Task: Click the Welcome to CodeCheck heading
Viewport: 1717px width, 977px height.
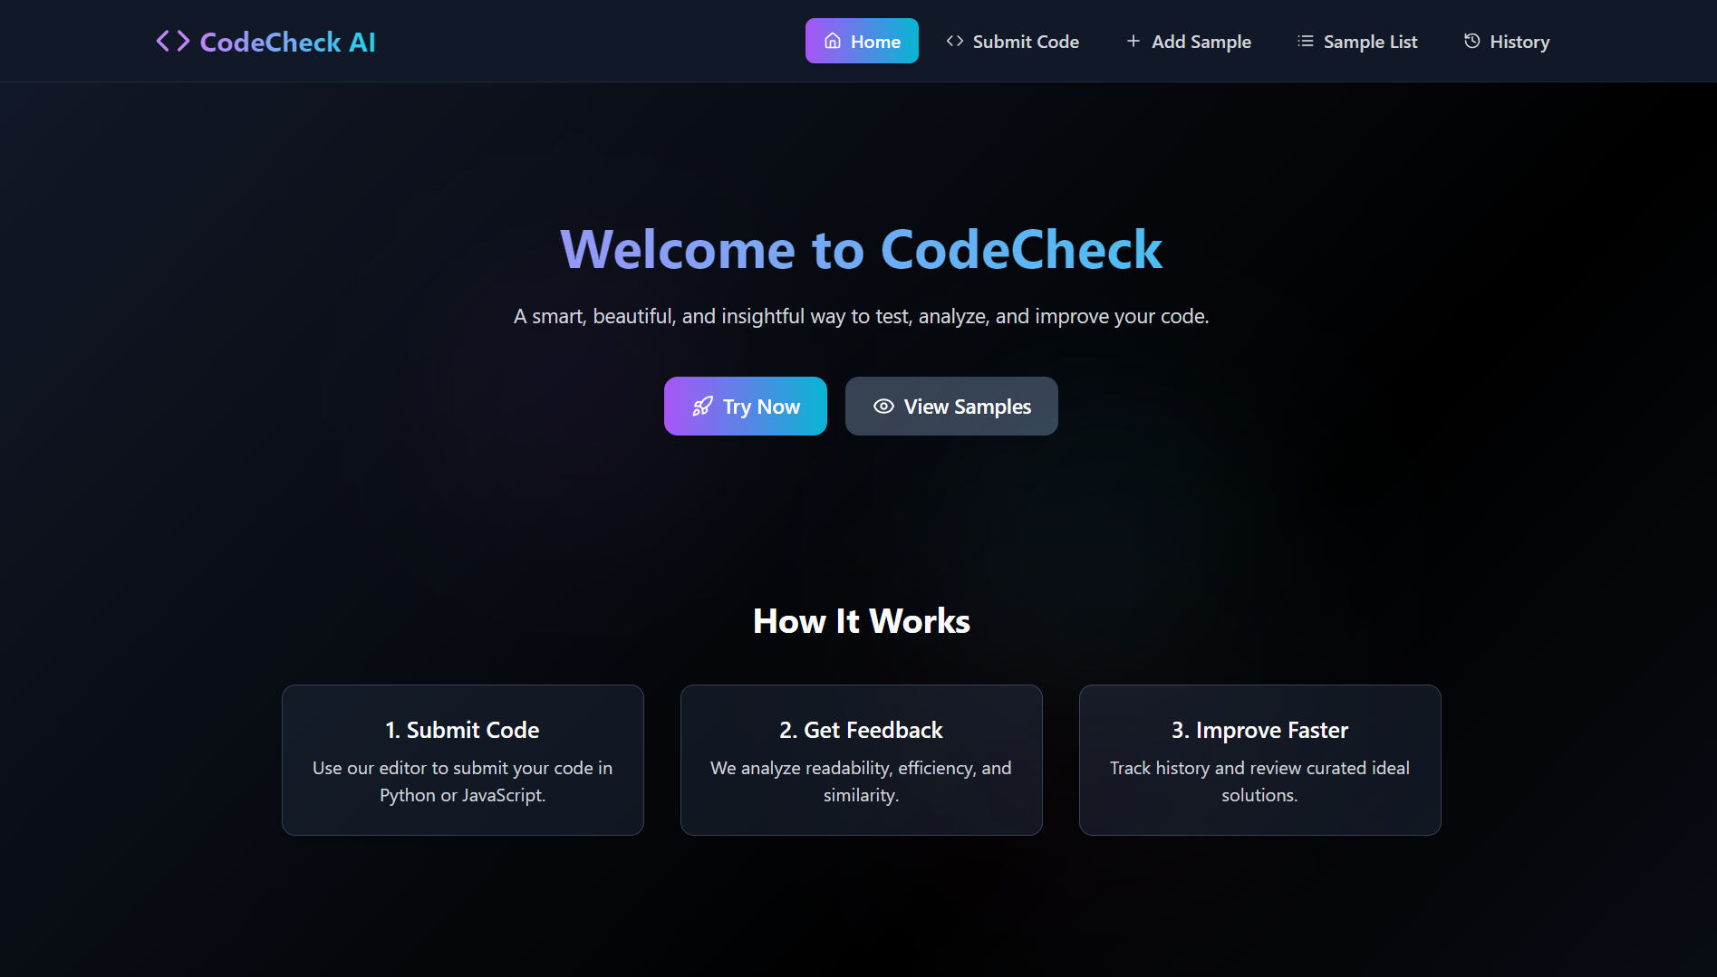Action: [861, 249]
